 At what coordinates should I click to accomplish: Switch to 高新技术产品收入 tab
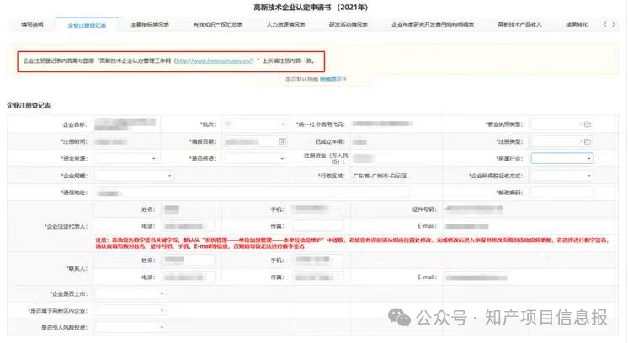point(519,24)
